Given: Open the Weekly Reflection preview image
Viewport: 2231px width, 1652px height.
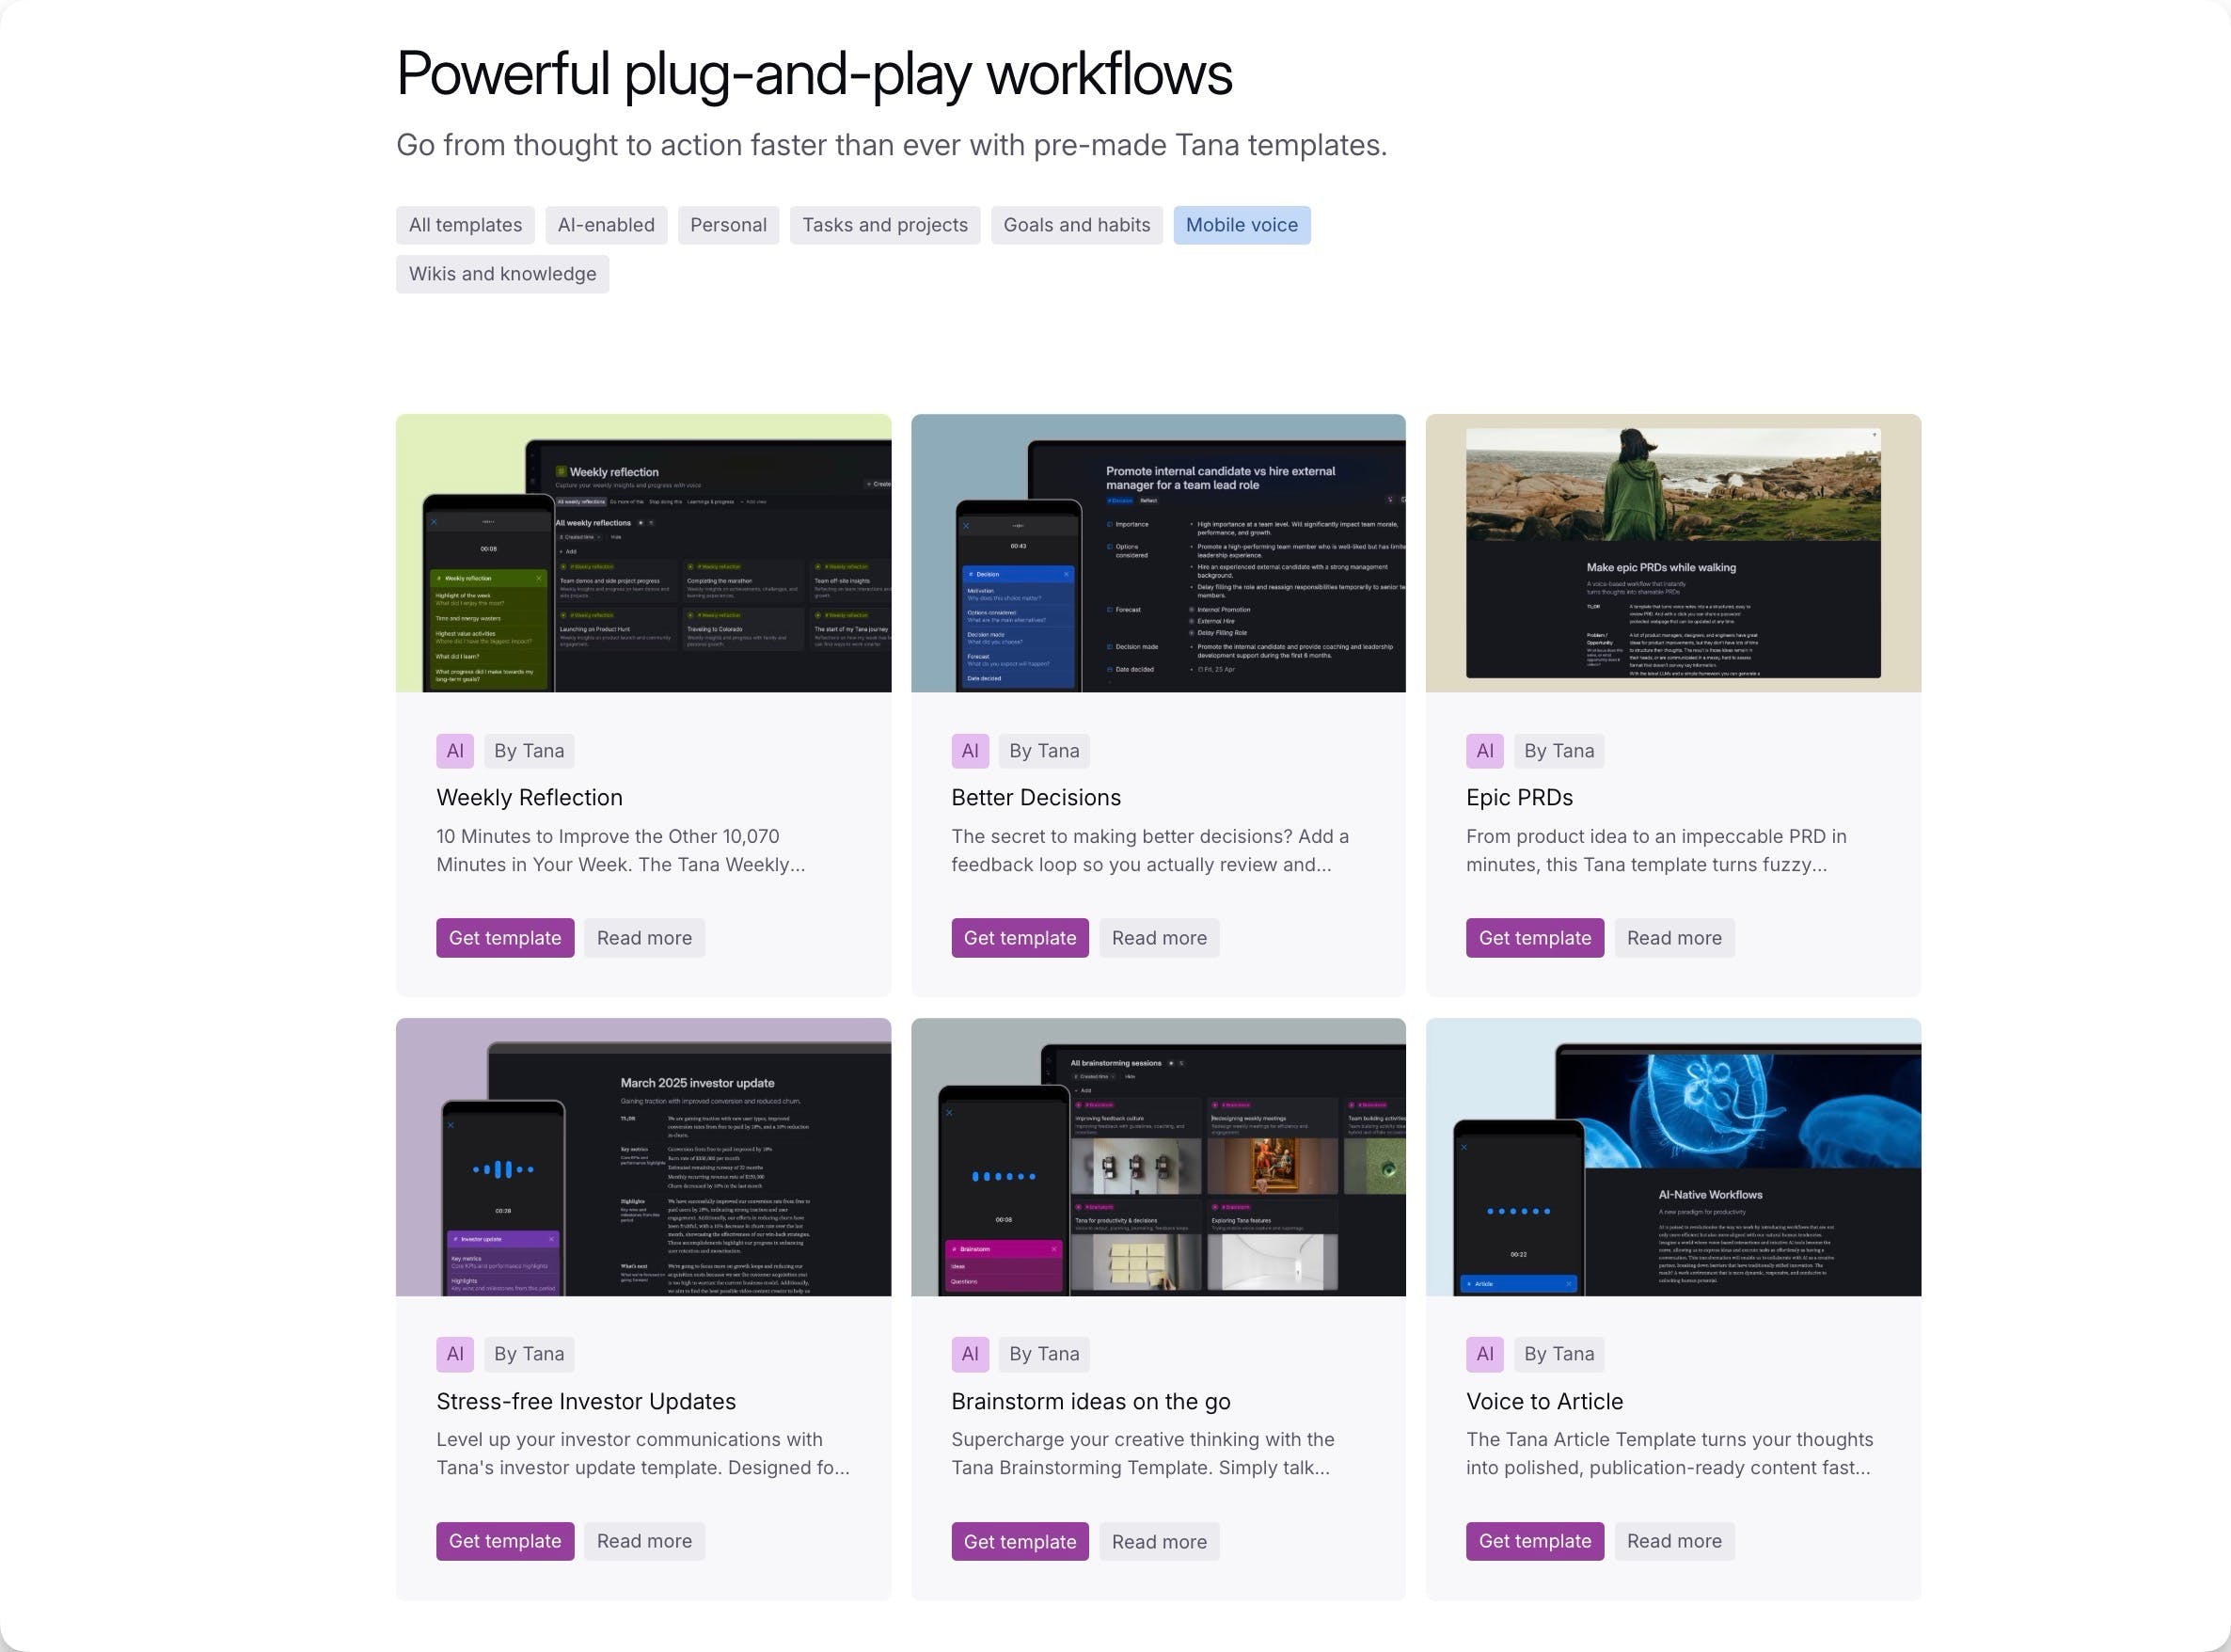Looking at the screenshot, I should [x=642, y=553].
